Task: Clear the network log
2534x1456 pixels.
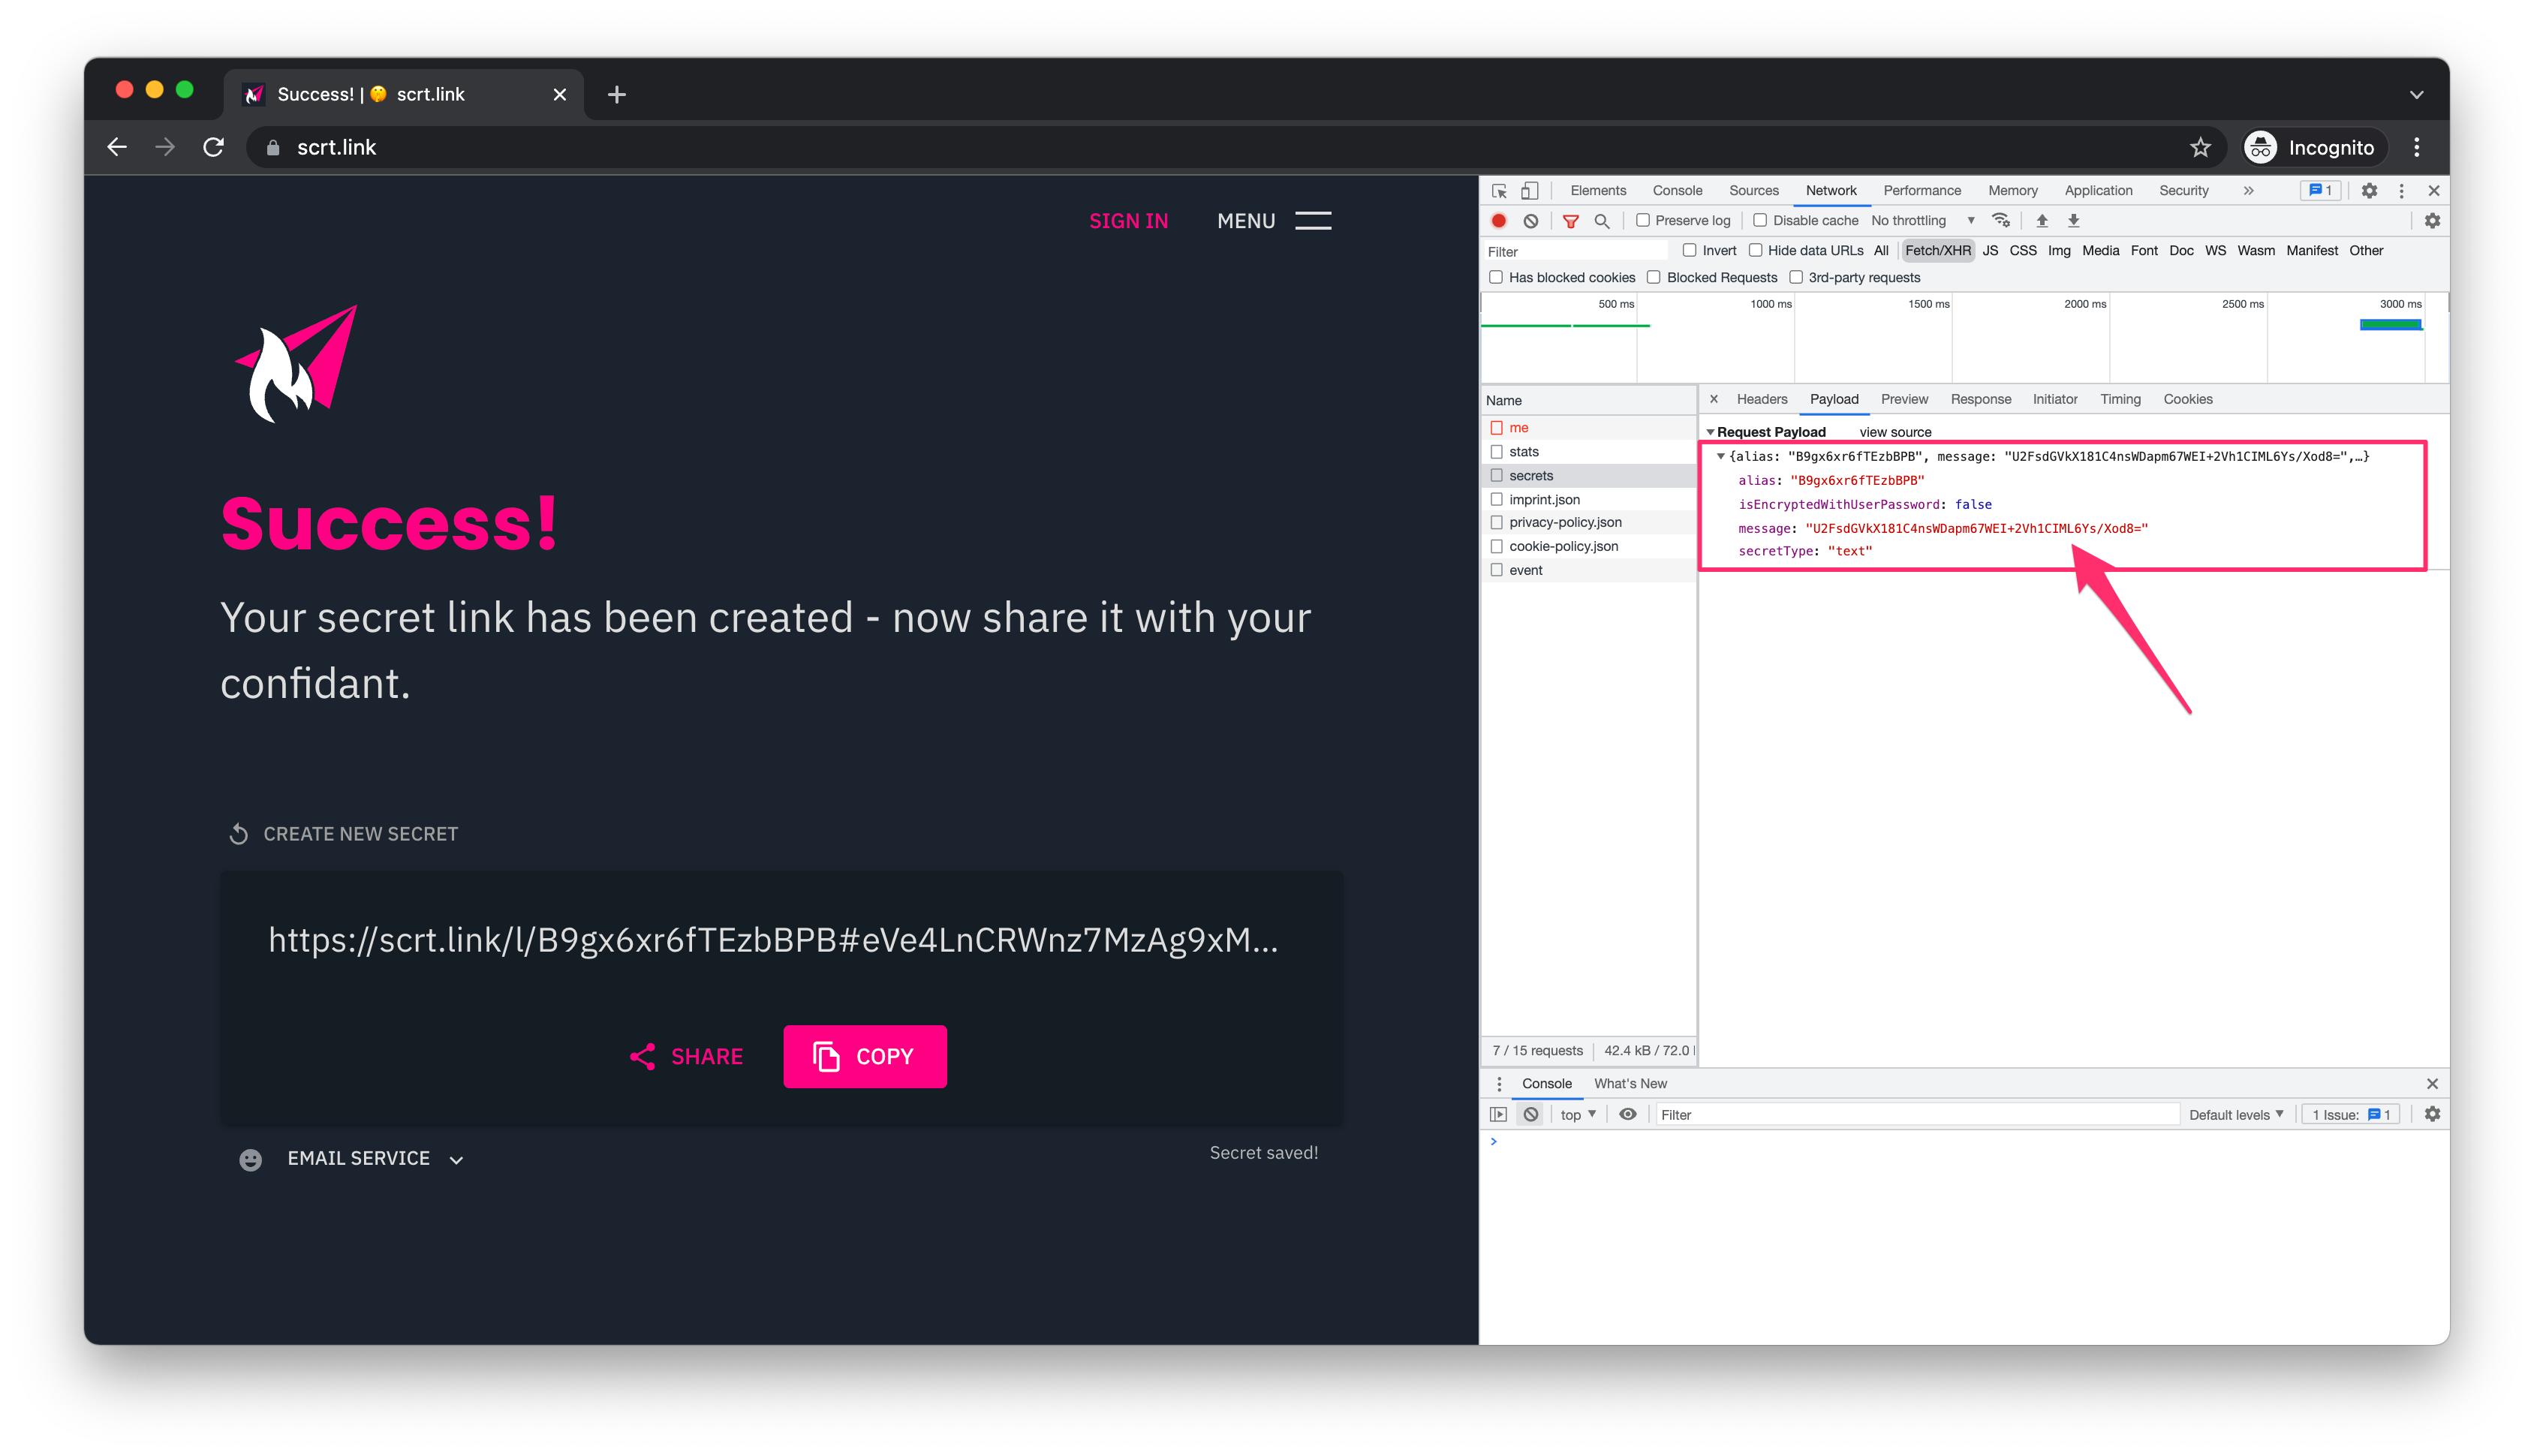Action: click(1530, 220)
